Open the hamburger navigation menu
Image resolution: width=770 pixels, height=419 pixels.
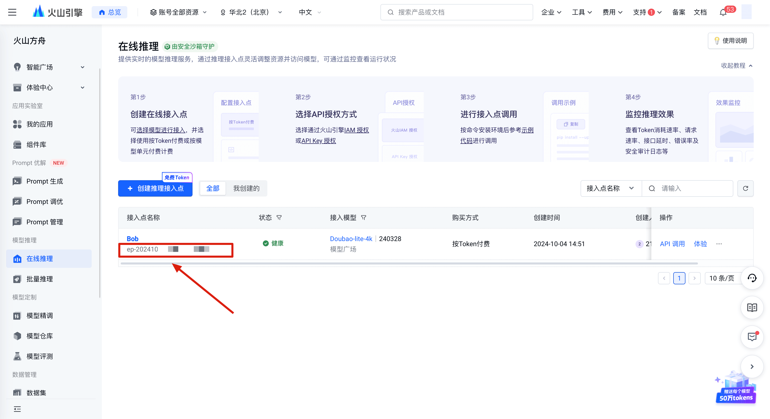[12, 12]
